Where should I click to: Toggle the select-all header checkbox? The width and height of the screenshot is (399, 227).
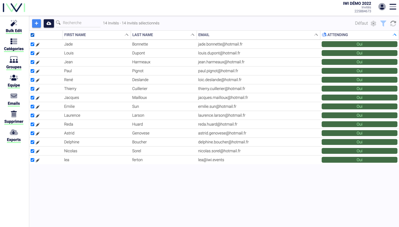32,35
